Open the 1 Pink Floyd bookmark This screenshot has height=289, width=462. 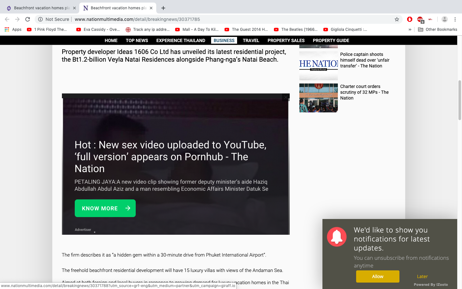click(47, 29)
